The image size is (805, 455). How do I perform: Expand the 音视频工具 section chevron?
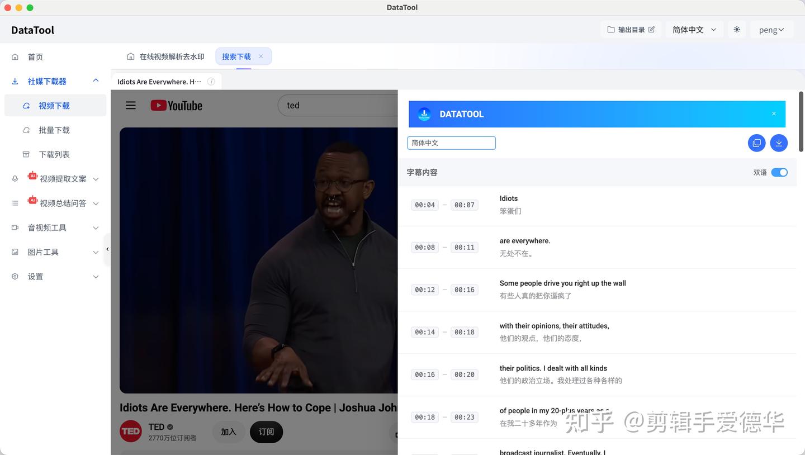coord(96,228)
